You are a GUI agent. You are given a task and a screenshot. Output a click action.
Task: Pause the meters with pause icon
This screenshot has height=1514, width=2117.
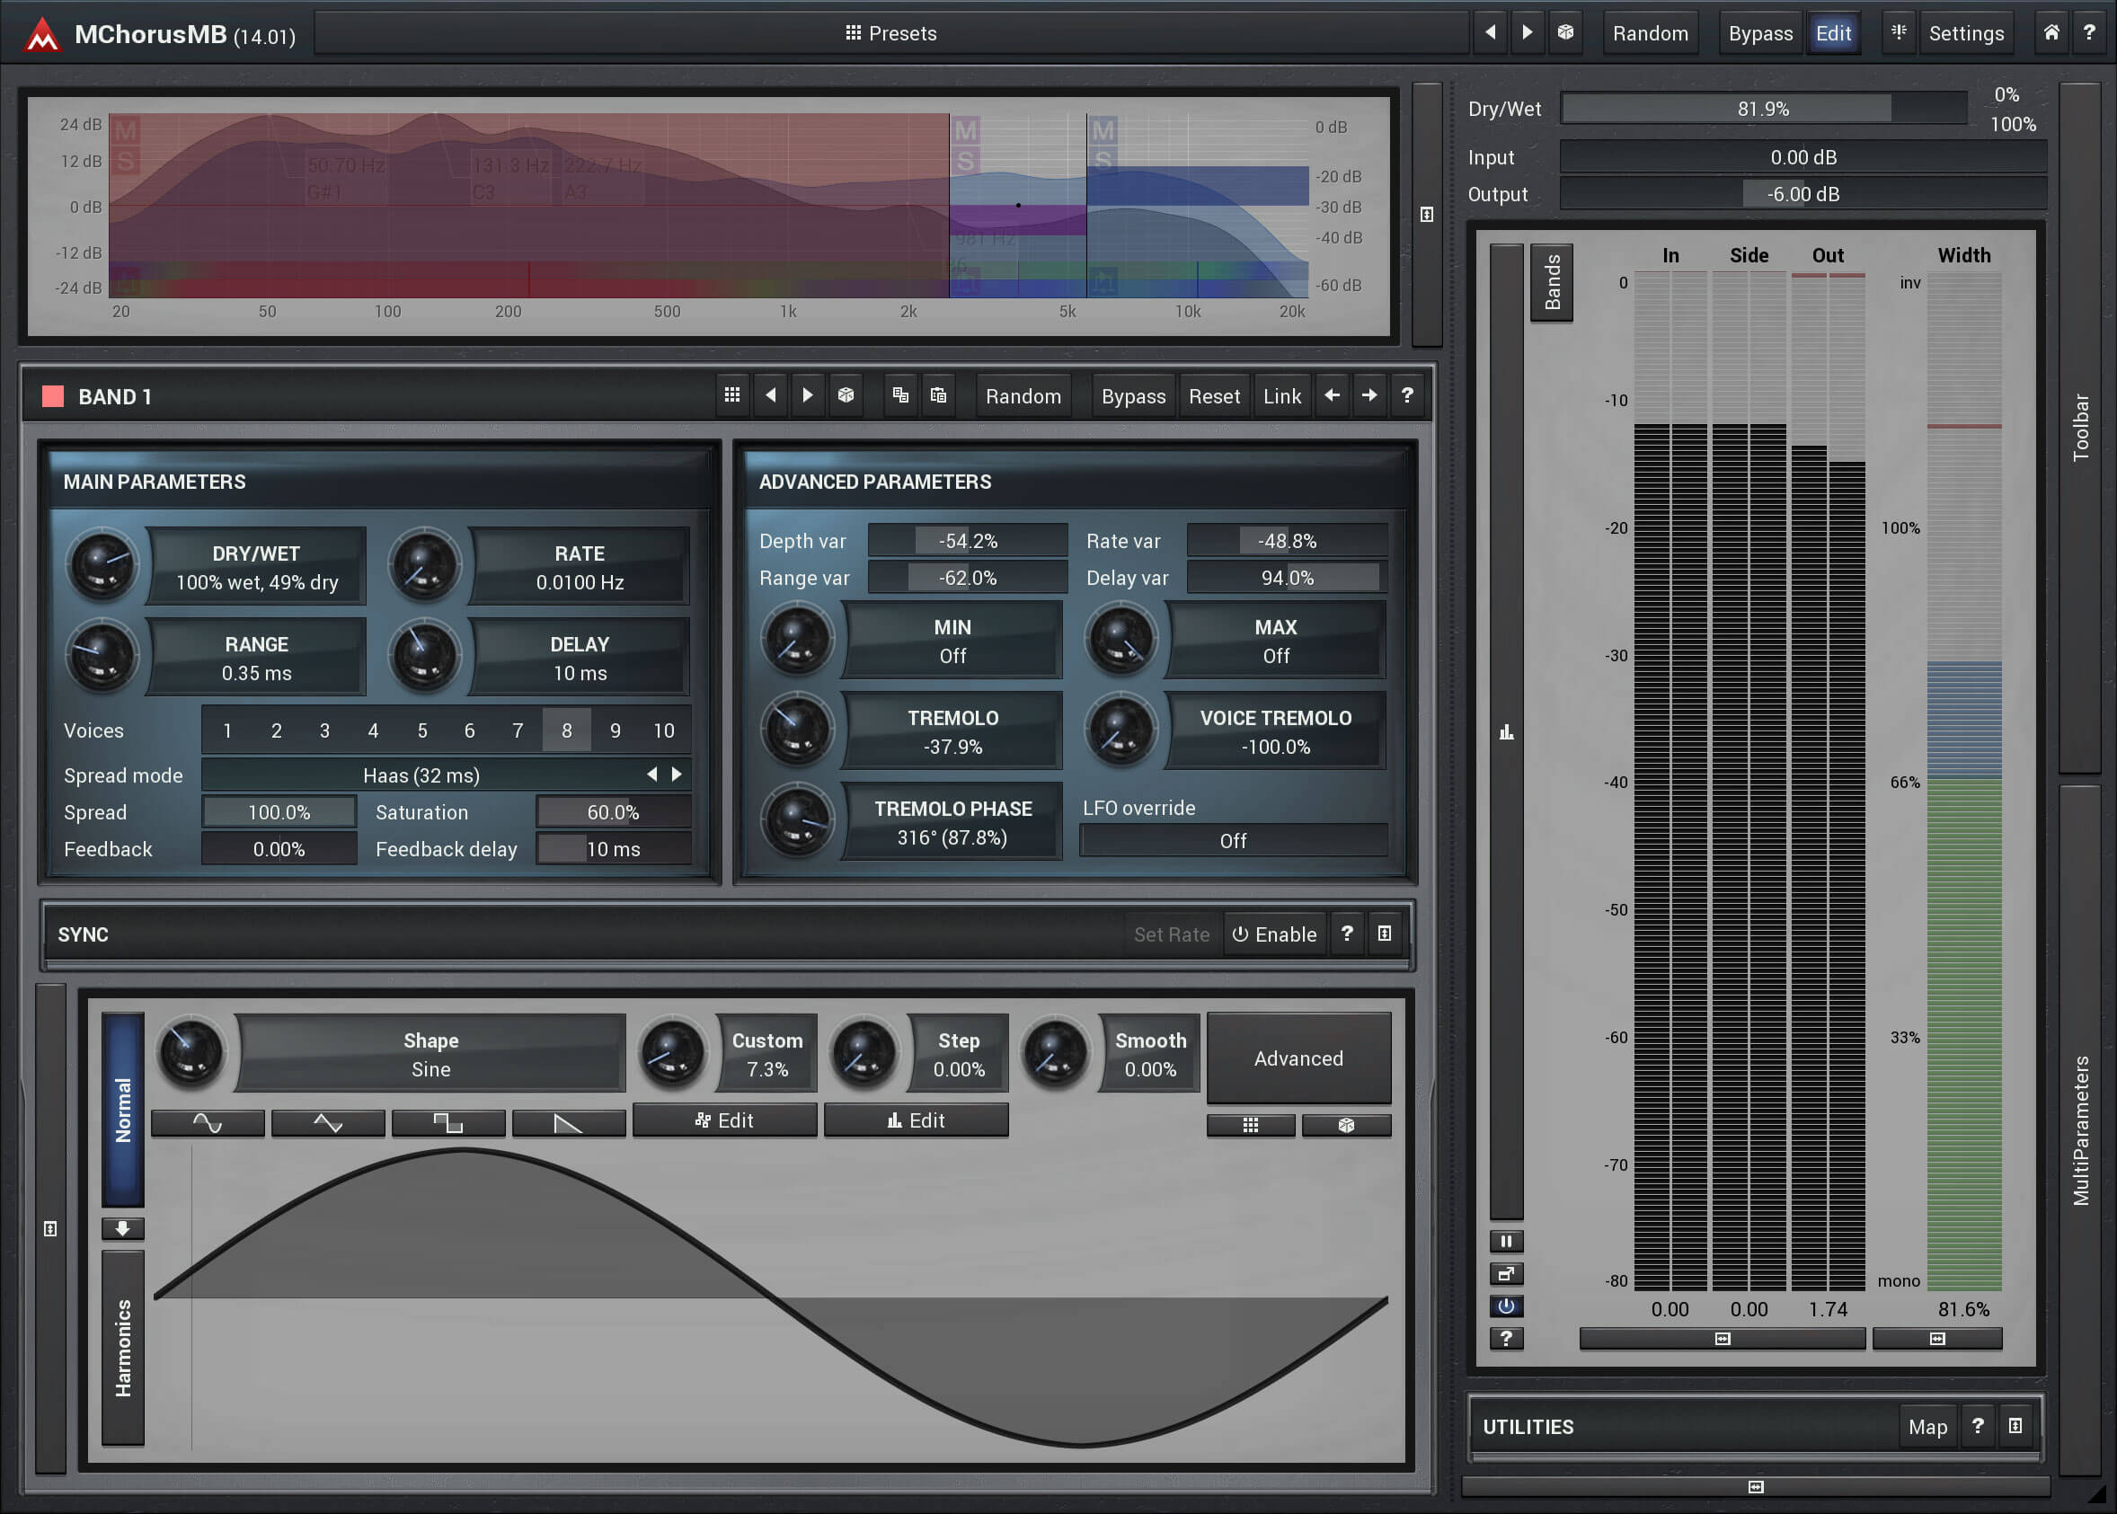click(x=1506, y=1241)
